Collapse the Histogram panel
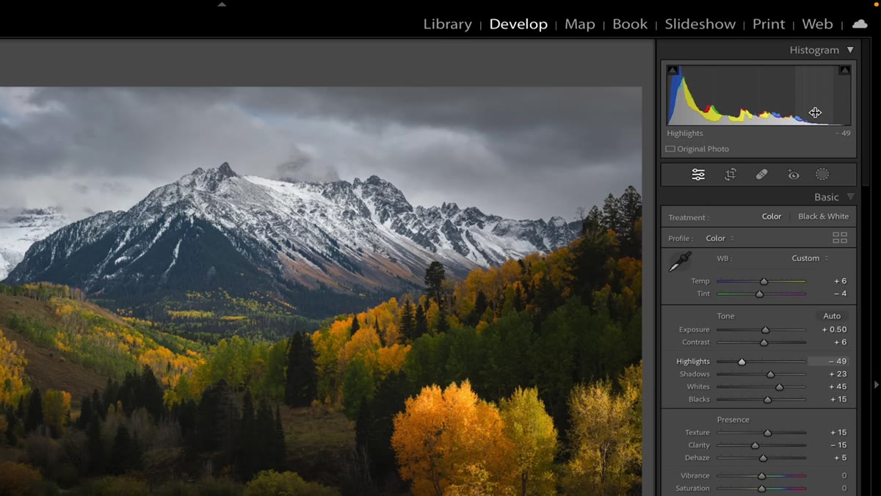881x496 pixels. pos(850,50)
